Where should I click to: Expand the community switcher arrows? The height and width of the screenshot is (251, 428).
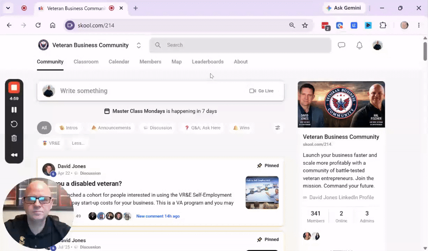(x=139, y=45)
